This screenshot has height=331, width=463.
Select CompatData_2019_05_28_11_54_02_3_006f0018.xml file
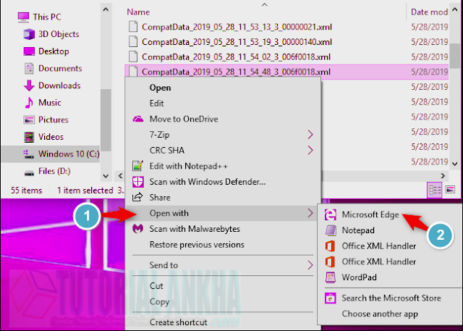tap(236, 56)
